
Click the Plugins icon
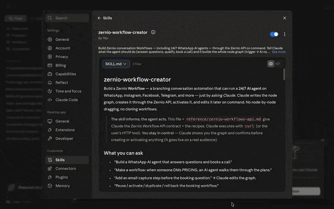coord(50,177)
